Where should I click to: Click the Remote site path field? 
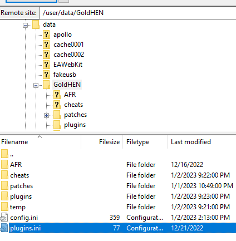click(x=137, y=13)
